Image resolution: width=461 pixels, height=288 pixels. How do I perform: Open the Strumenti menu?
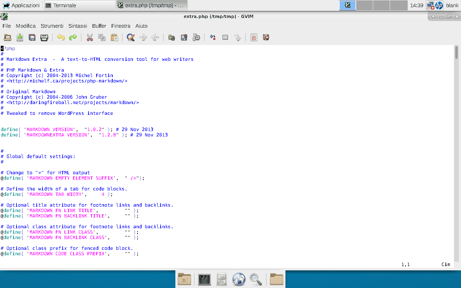pos(52,26)
